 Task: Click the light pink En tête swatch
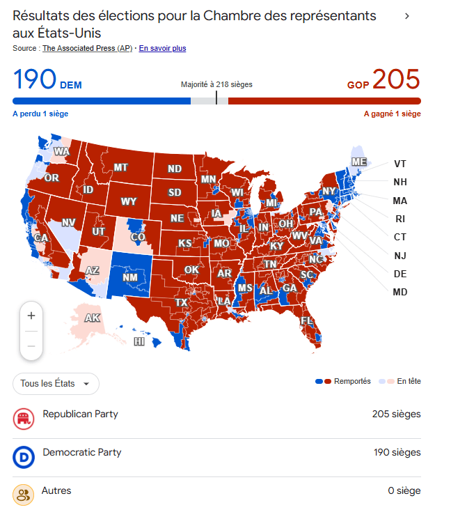coord(391,382)
